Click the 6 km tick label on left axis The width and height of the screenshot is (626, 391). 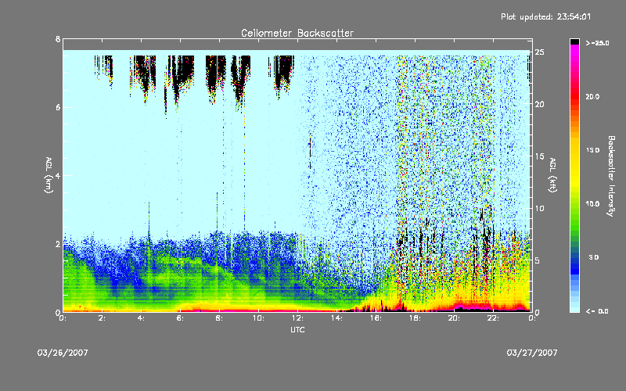click(x=58, y=107)
